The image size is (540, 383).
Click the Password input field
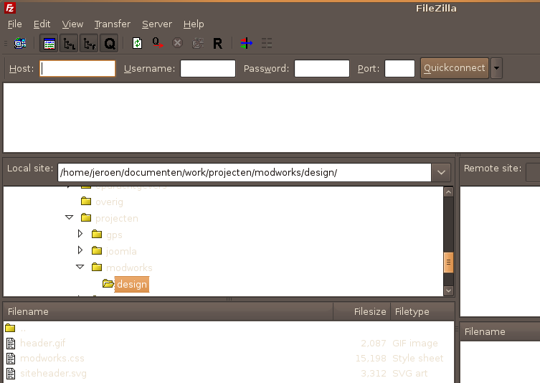(322, 69)
